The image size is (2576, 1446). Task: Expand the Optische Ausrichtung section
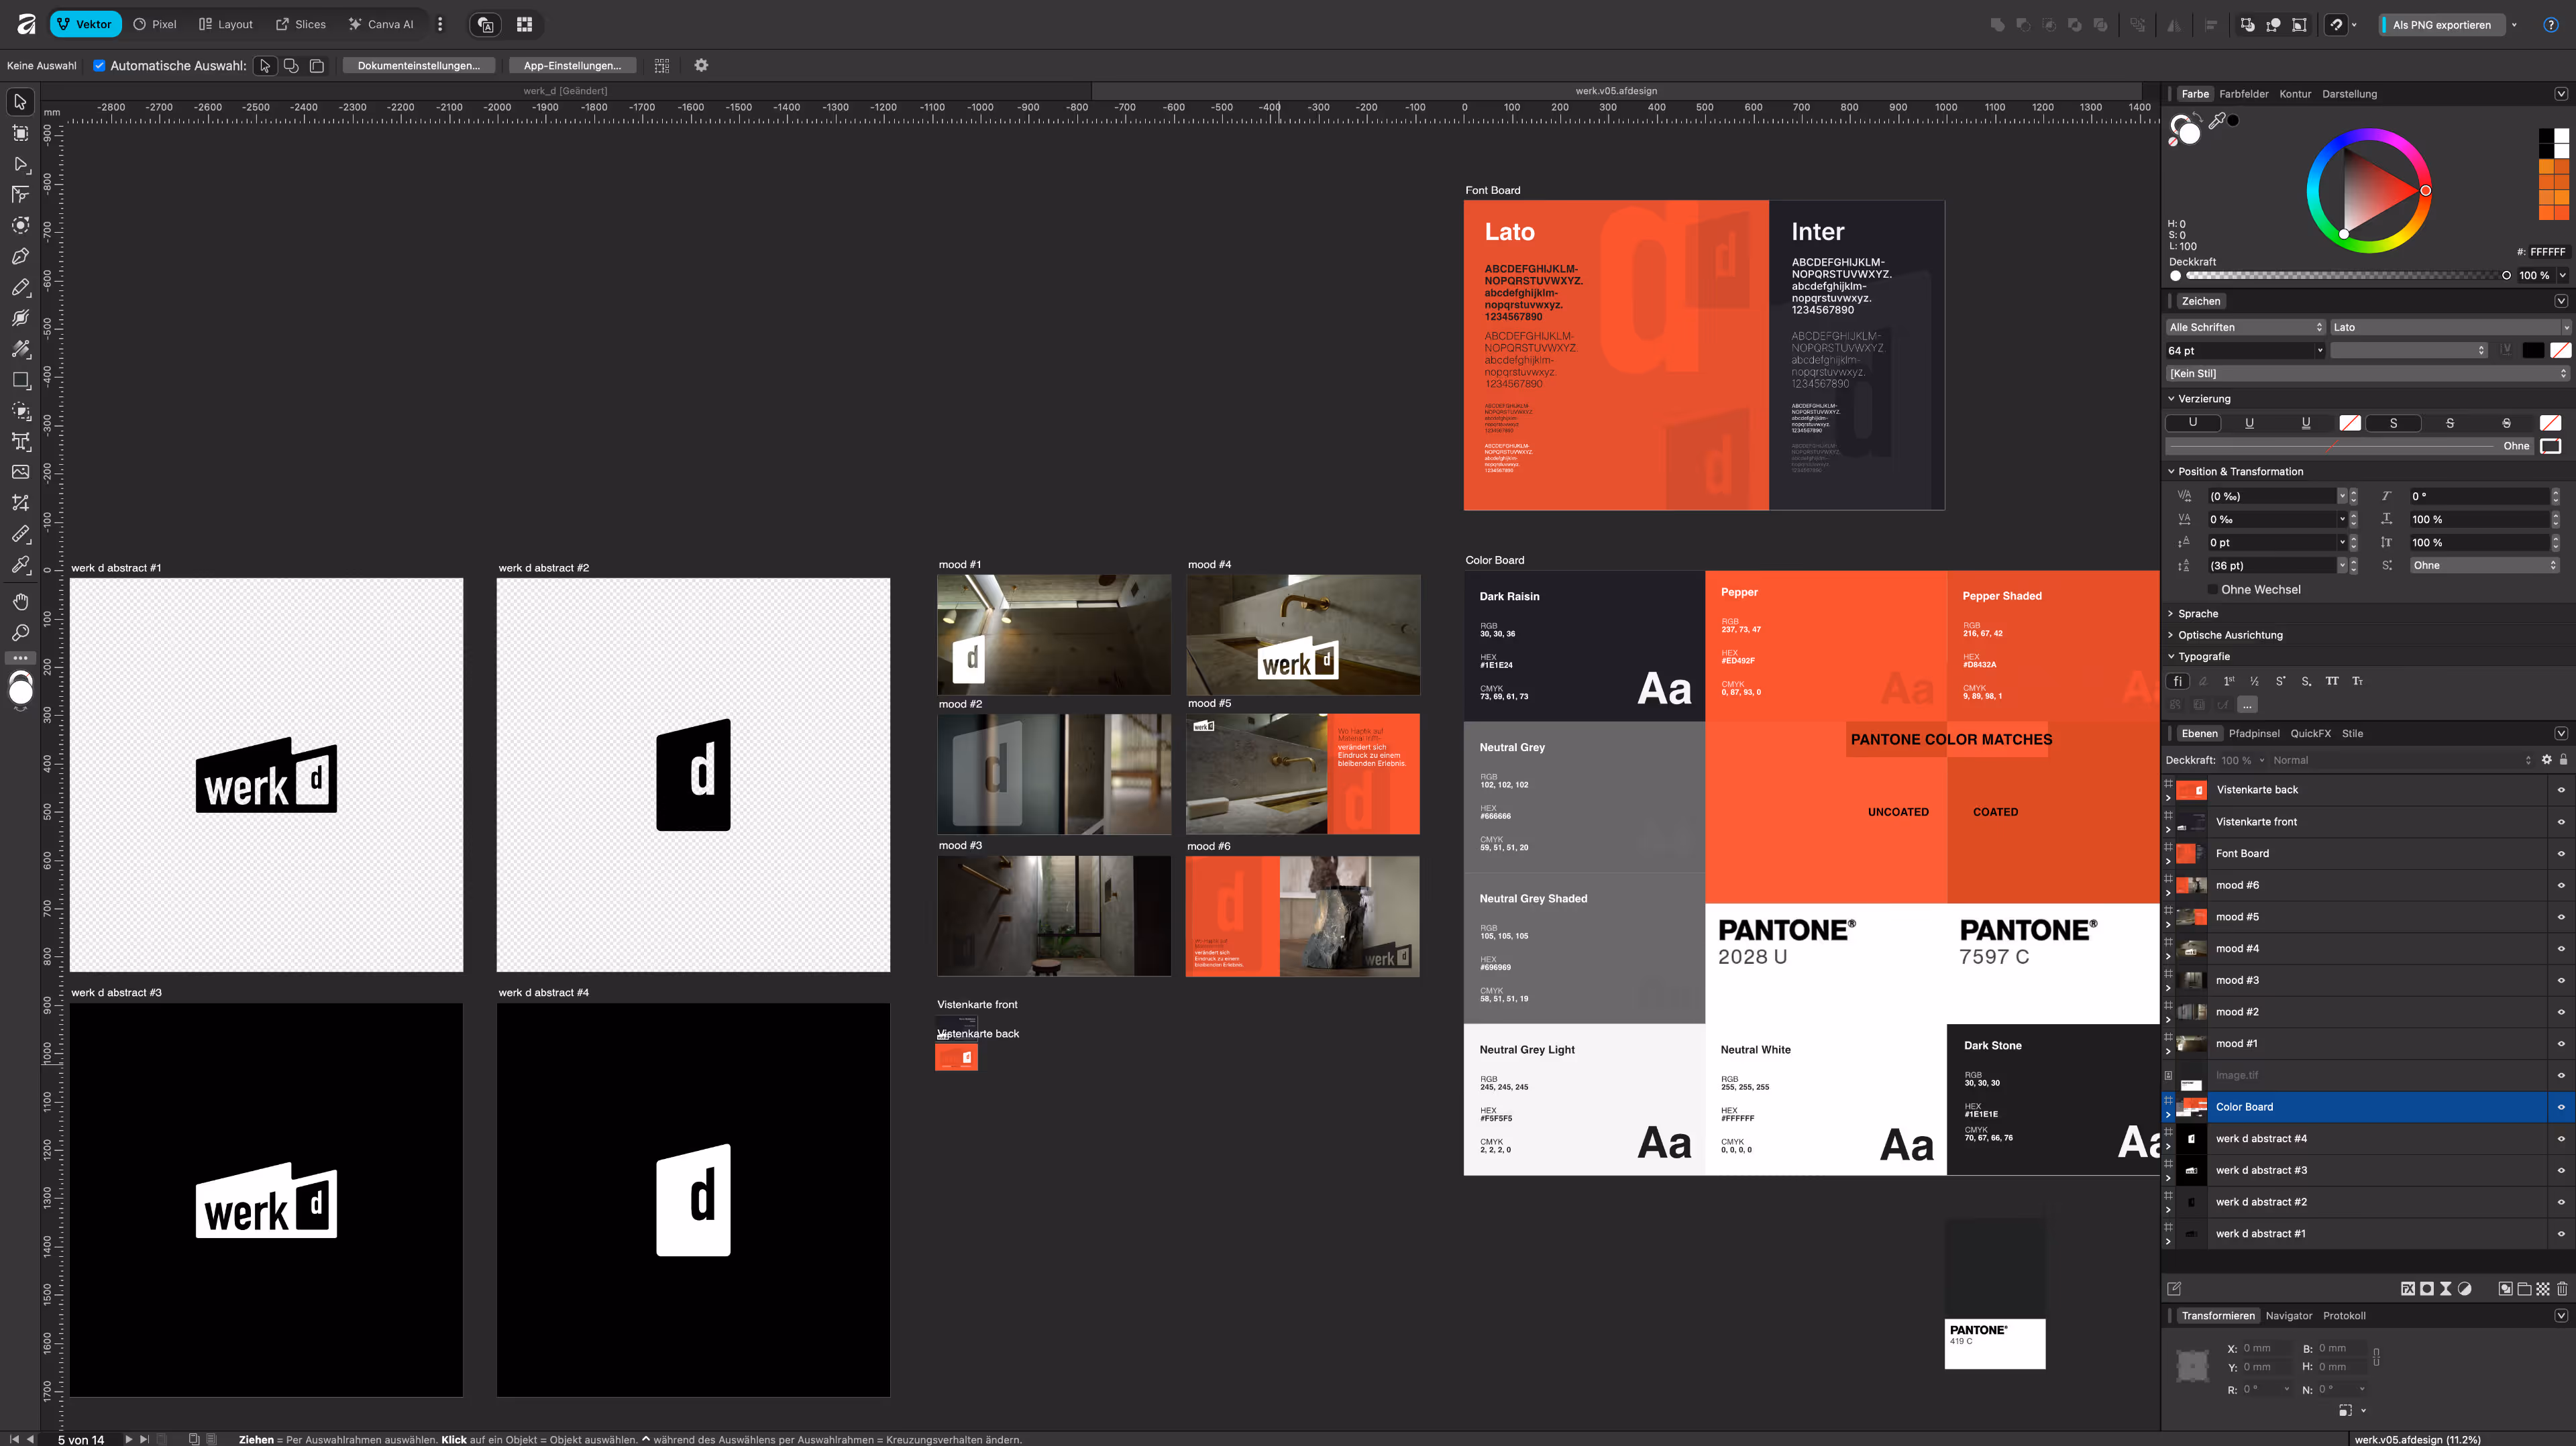2171,635
